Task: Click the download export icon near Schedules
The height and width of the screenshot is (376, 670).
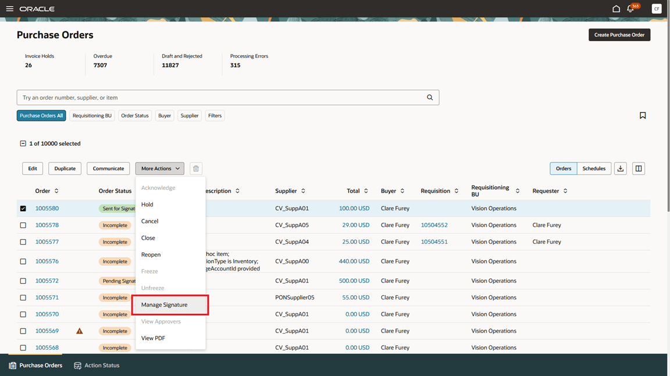Action: coord(620,168)
